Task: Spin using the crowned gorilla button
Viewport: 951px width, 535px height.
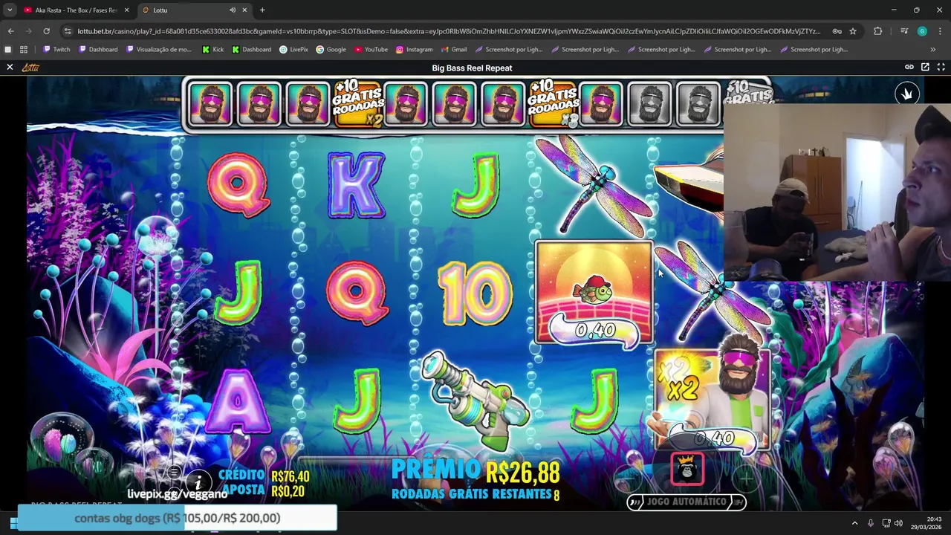Action: (x=687, y=468)
